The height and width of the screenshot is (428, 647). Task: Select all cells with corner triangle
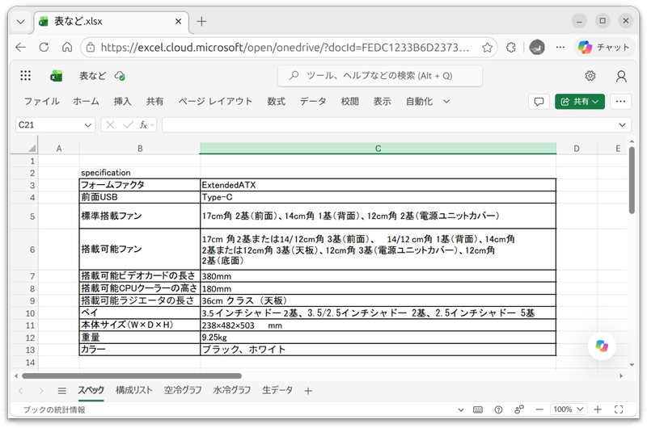point(32,148)
